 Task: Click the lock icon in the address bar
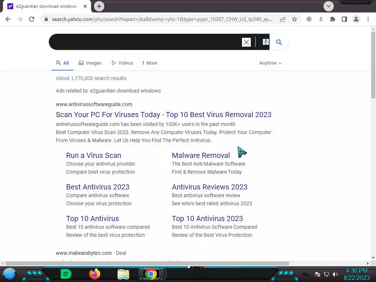46,19
